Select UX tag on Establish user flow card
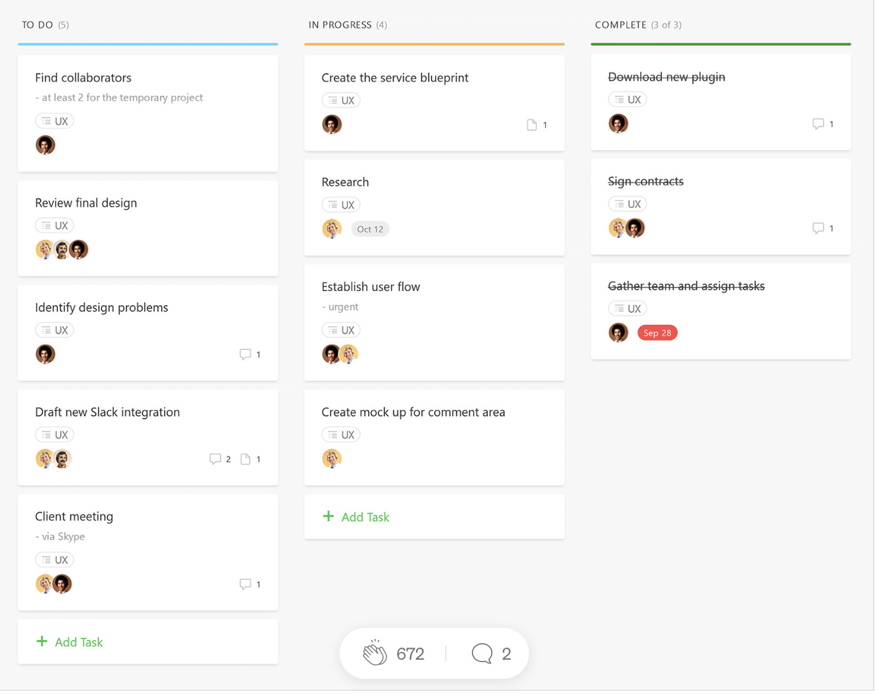This screenshot has height=694, width=875. pos(341,330)
